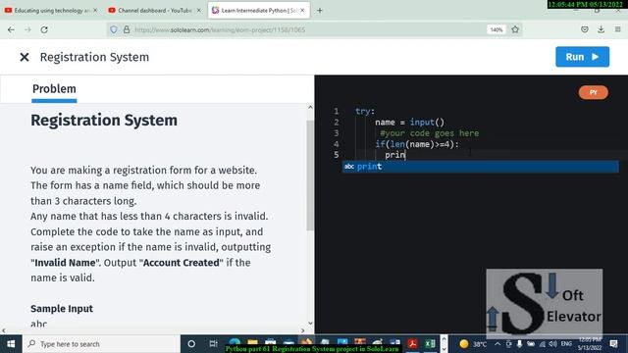The width and height of the screenshot is (628, 353).
Task: Open a new browser tab
Action: click(x=320, y=11)
